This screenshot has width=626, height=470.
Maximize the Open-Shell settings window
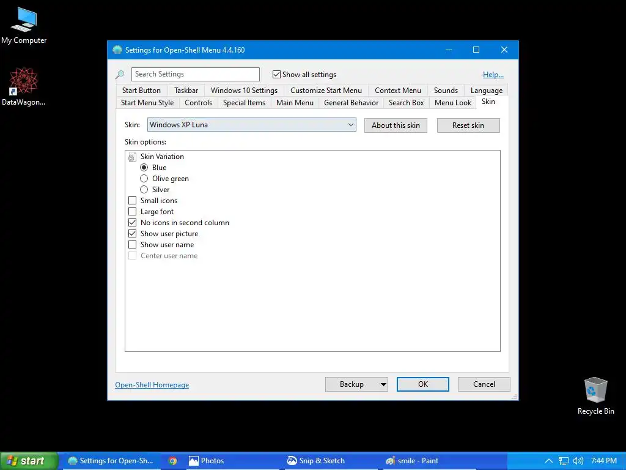(476, 50)
